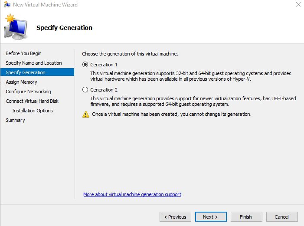Click the yellow warning triangle icon
Viewport: 304px width, 226px height.
(x=86, y=115)
